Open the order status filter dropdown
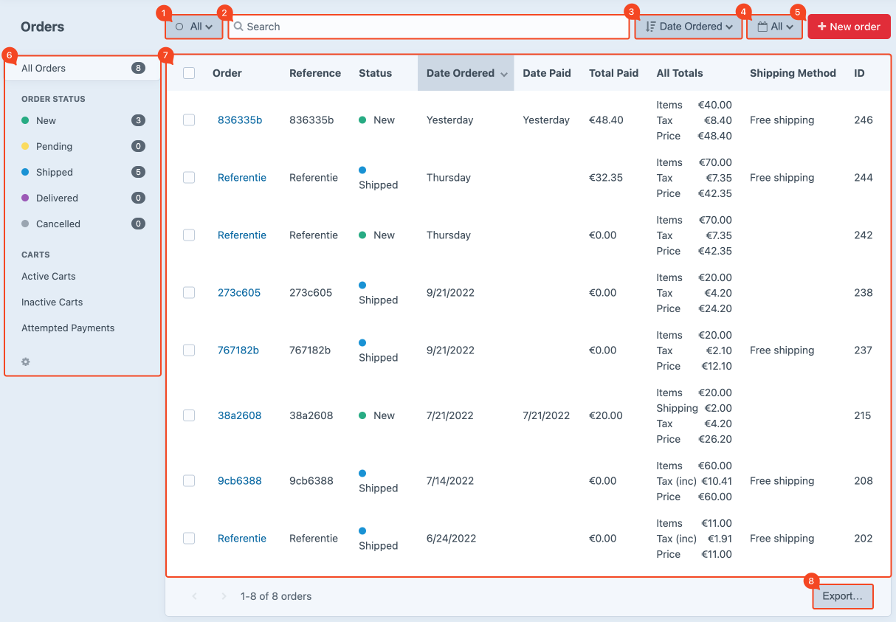 coord(193,27)
